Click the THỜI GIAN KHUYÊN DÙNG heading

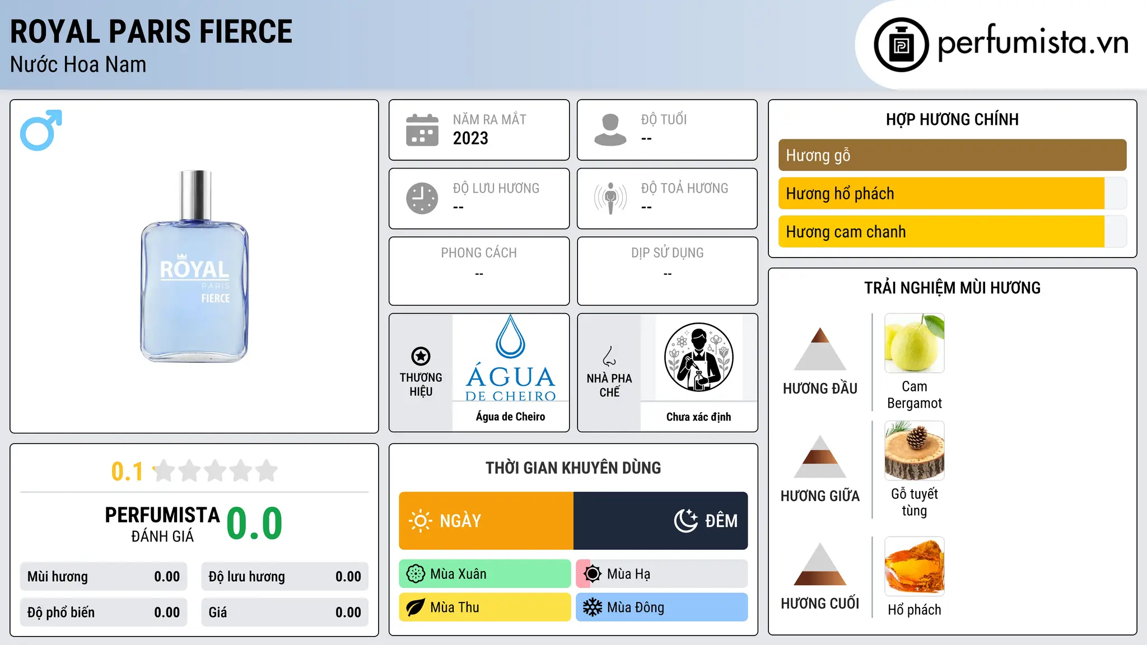[573, 468]
